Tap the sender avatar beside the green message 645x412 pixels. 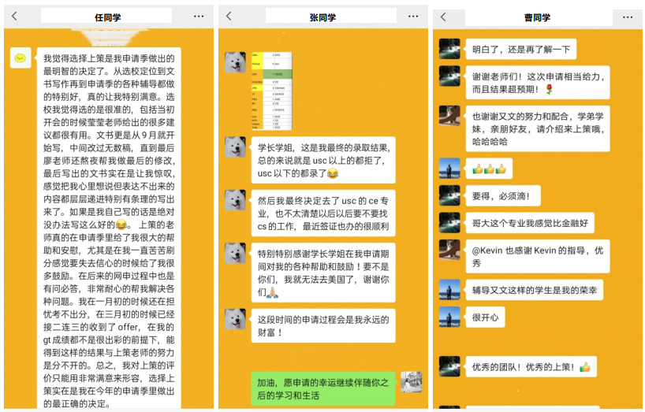click(411, 382)
